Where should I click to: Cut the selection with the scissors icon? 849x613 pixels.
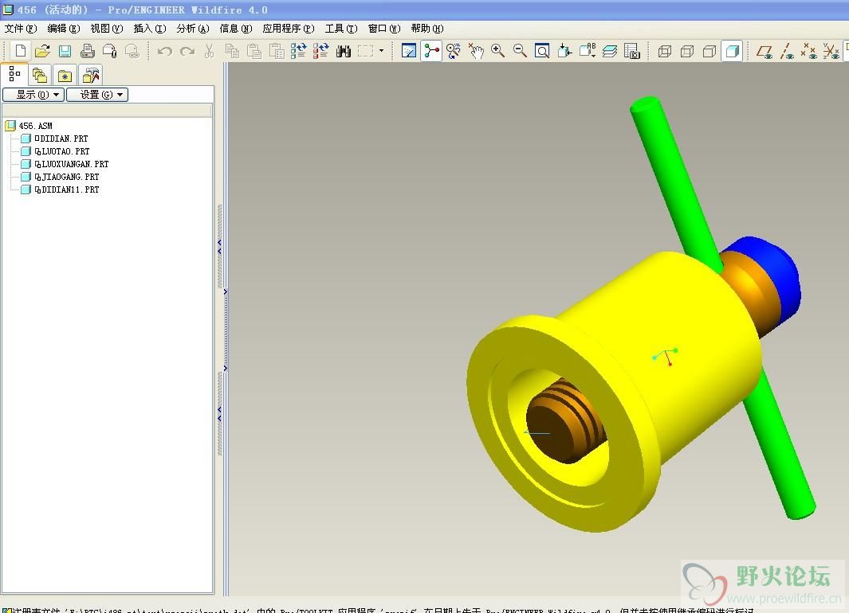pos(210,51)
